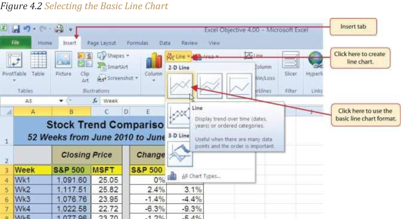Open the Name Box dropdown arrow

pos(61,101)
